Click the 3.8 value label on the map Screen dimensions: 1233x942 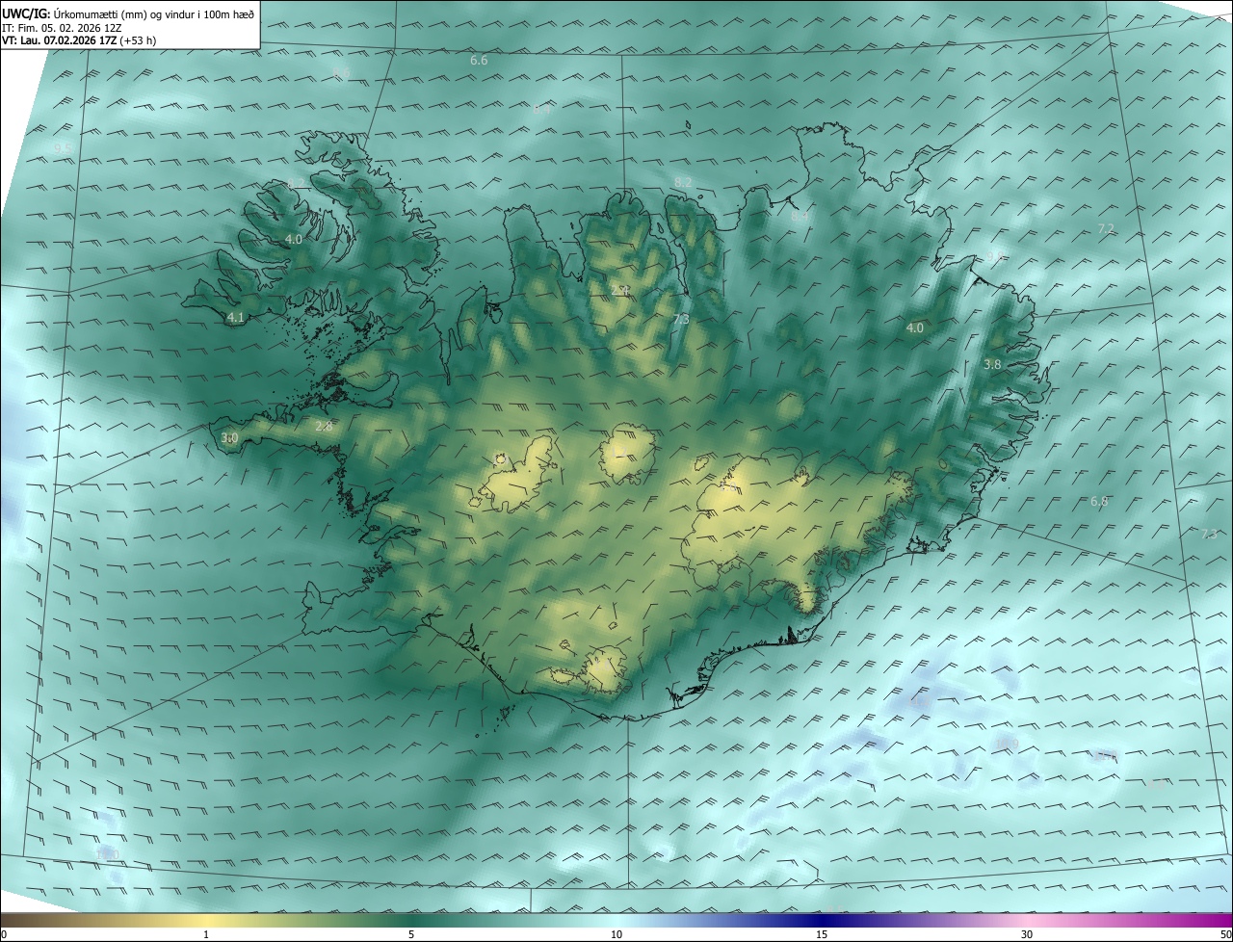[992, 365]
